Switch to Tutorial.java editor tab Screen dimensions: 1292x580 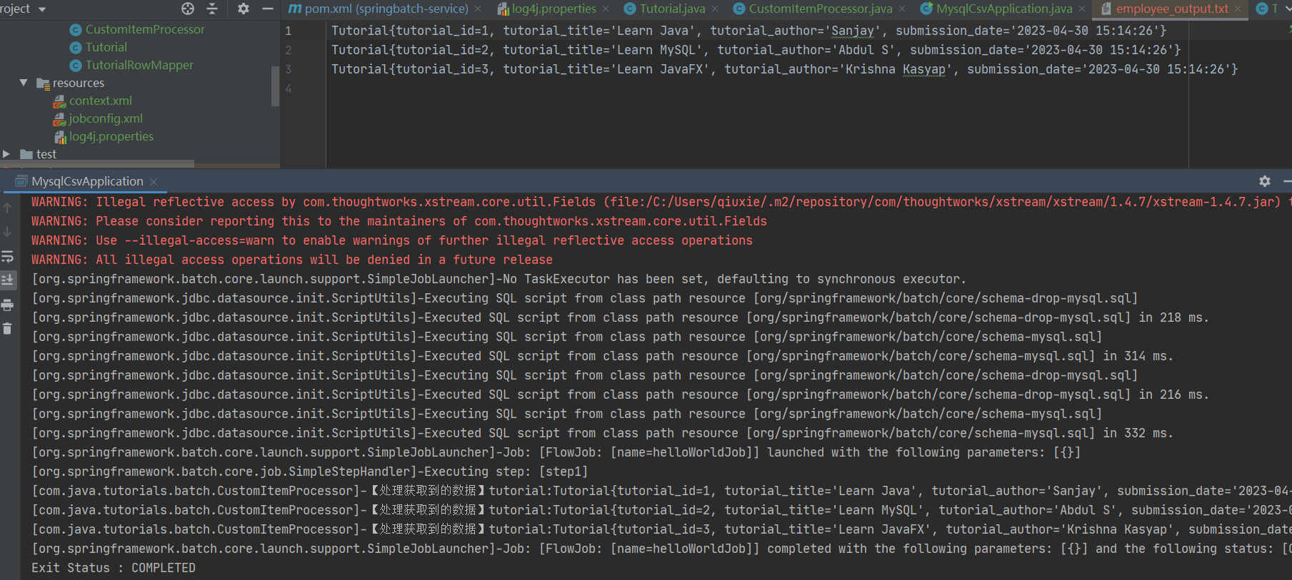(672, 9)
